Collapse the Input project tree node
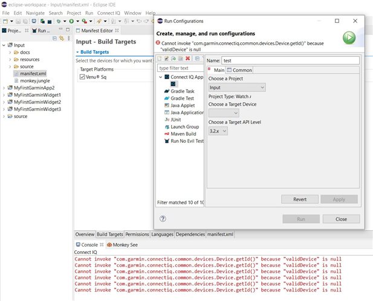The image size is (373, 301). coord(4,45)
